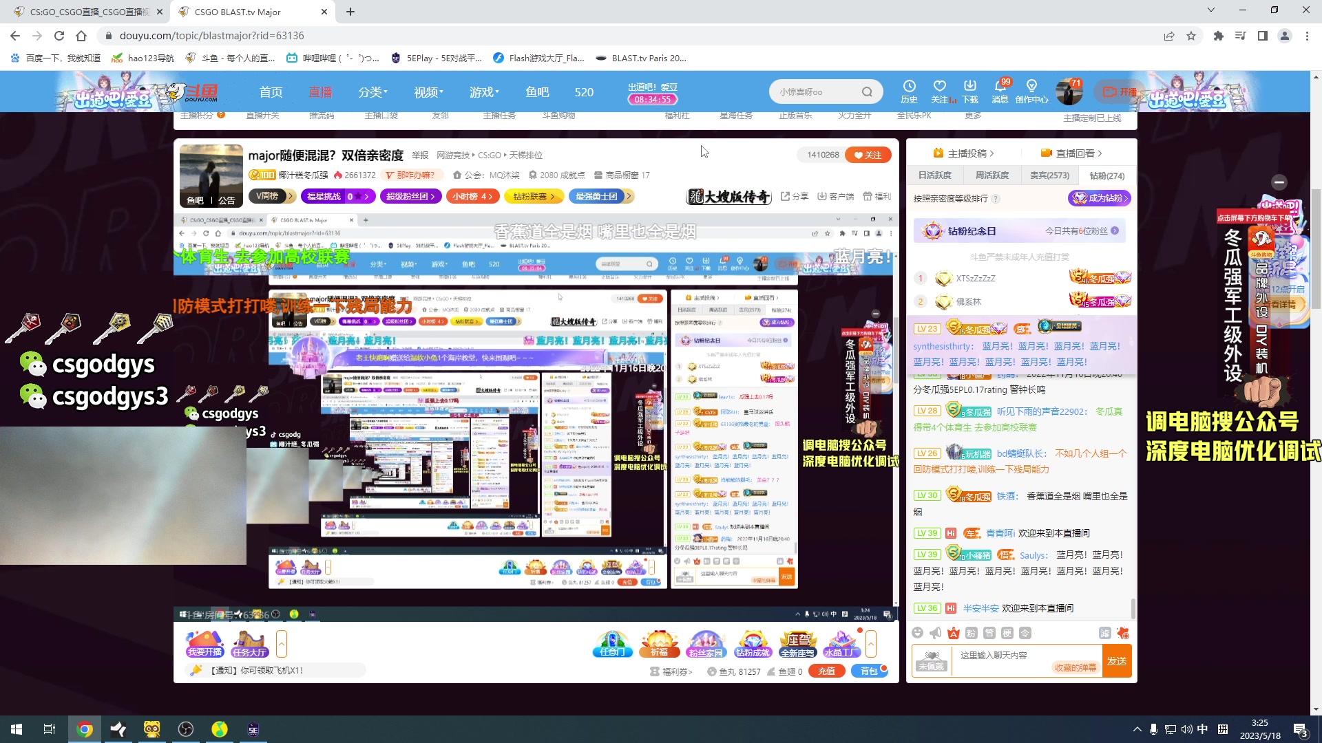Click the 举报 report link
The width and height of the screenshot is (1322, 743).
click(x=420, y=155)
